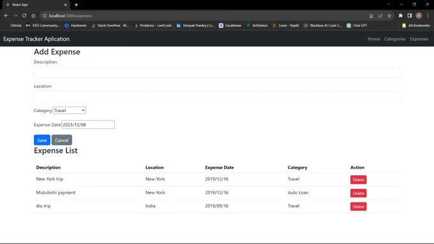Go to Home in navbar

(x=373, y=39)
